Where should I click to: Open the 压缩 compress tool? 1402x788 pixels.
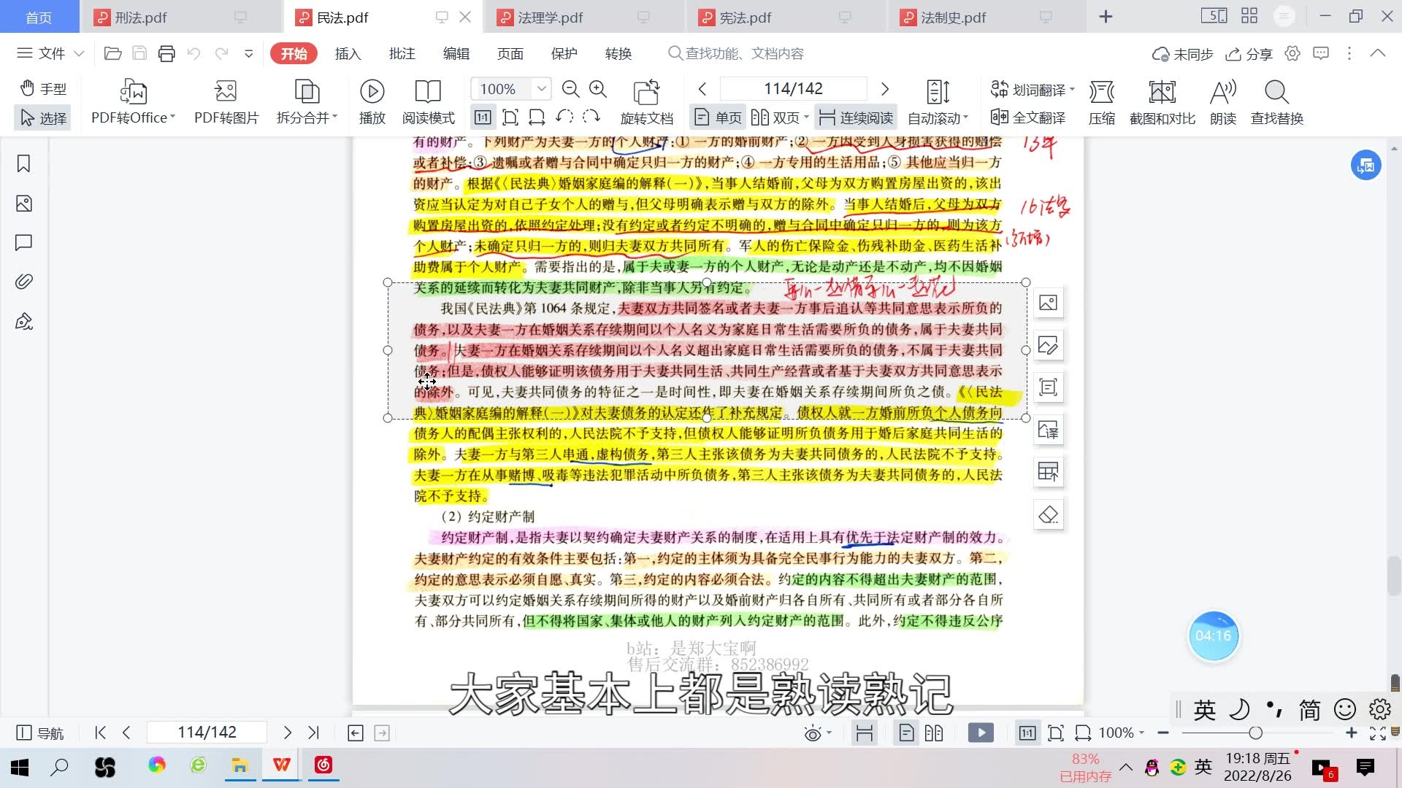[1101, 102]
